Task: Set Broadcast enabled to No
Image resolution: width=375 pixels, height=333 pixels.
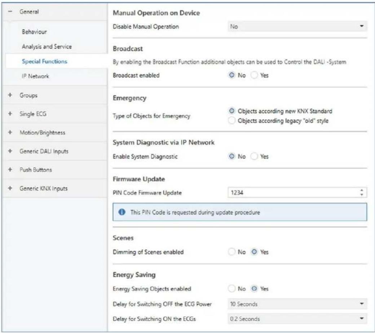Action: (x=232, y=75)
